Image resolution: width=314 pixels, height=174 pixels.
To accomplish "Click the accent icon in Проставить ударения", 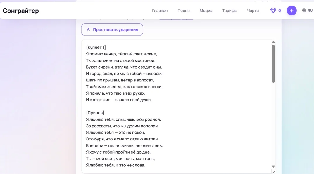I will pyautogui.click(x=88, y=29).
